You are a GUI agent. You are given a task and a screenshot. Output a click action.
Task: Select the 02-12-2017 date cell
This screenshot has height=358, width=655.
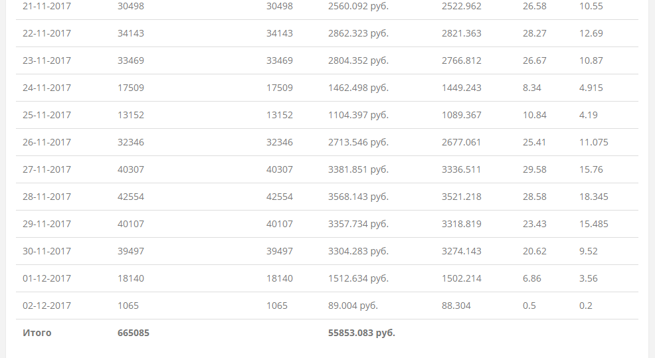pos(47,306)
